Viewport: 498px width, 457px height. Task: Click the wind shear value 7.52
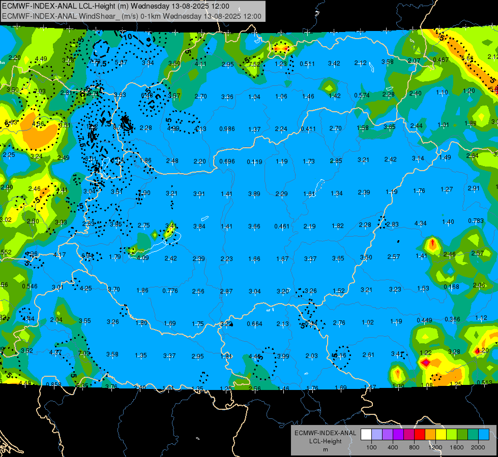click(254, 64)
